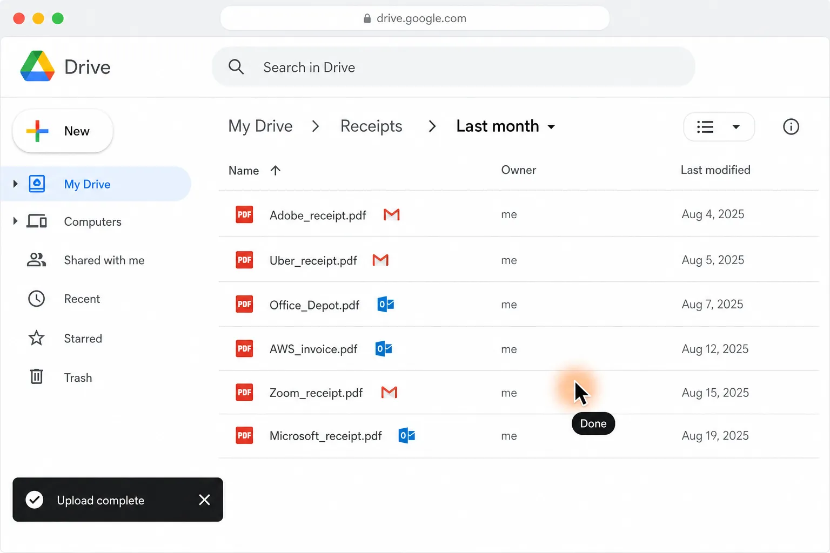Click the Upload complete message text
The image size is (830, 553).
pyautogui.click(x=101, y=501)
